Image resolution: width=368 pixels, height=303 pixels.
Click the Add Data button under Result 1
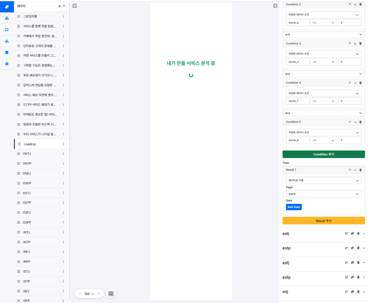294,207
